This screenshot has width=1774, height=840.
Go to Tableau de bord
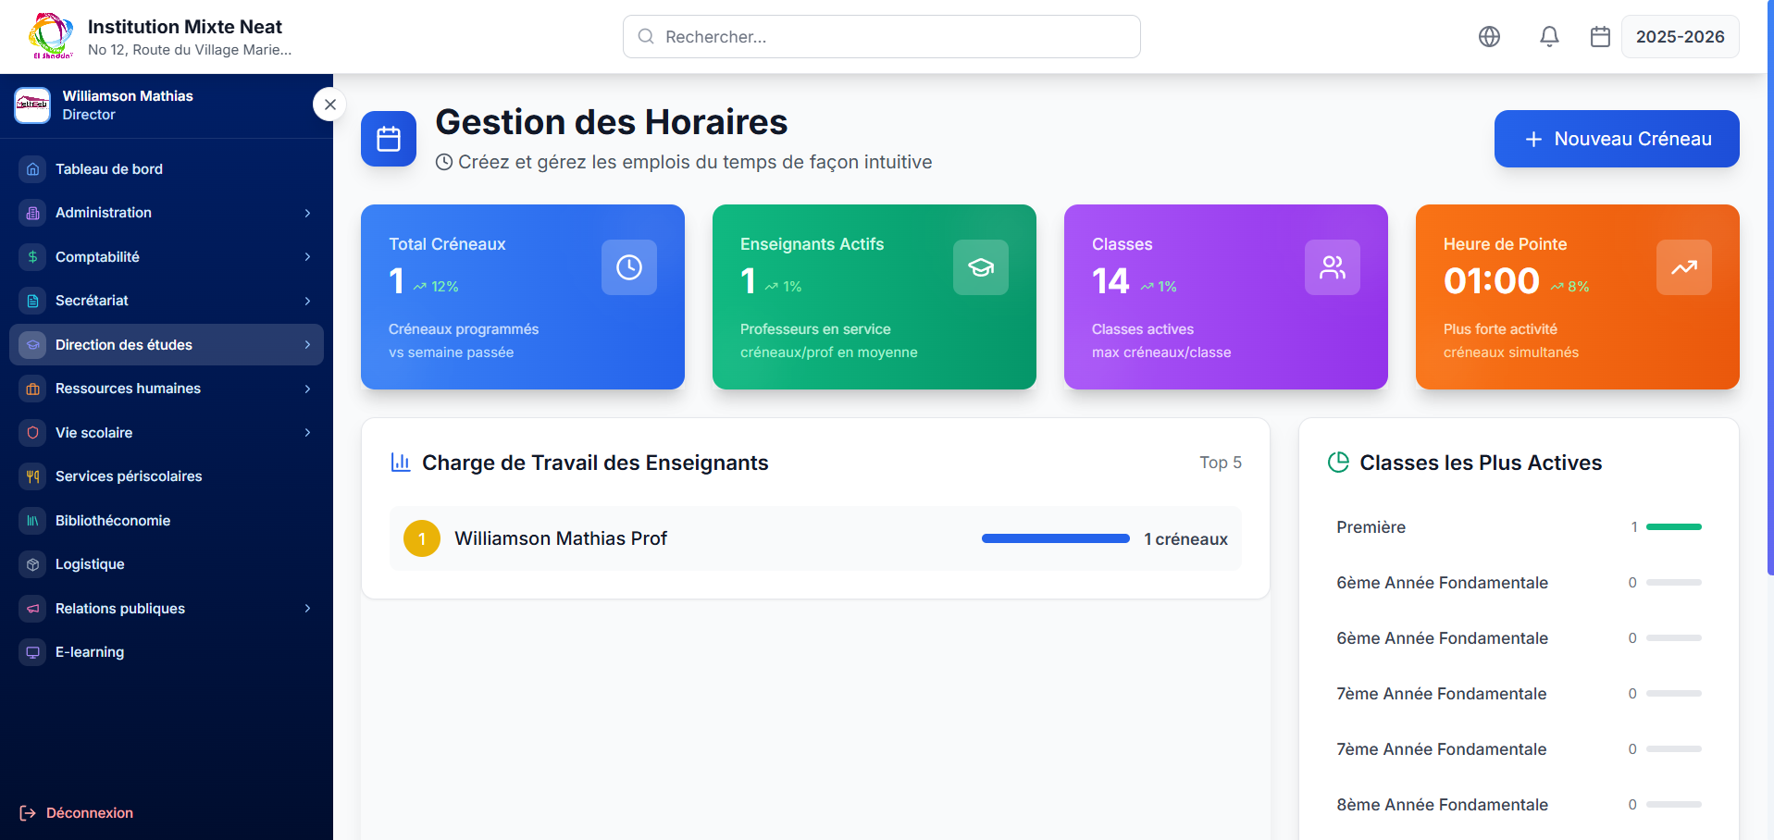tap(109, 169)
